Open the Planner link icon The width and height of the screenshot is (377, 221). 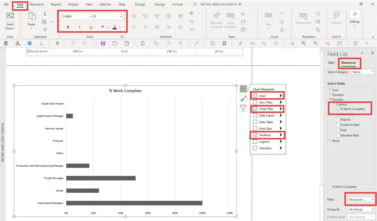(337, 16)
